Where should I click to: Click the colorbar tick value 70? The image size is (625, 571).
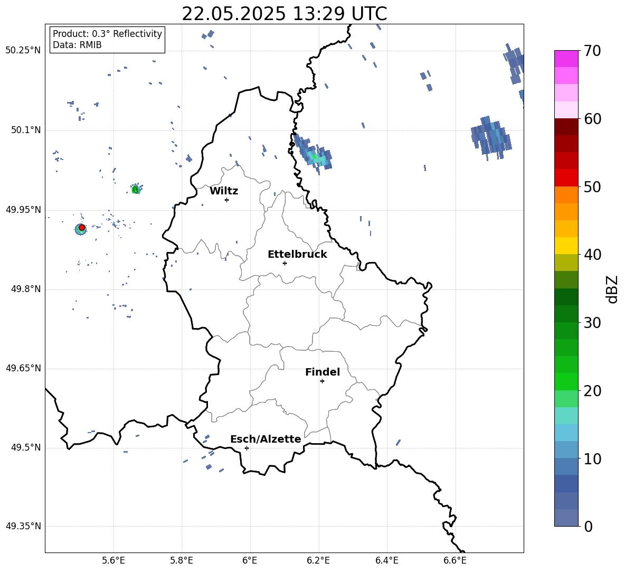(592, 51)
